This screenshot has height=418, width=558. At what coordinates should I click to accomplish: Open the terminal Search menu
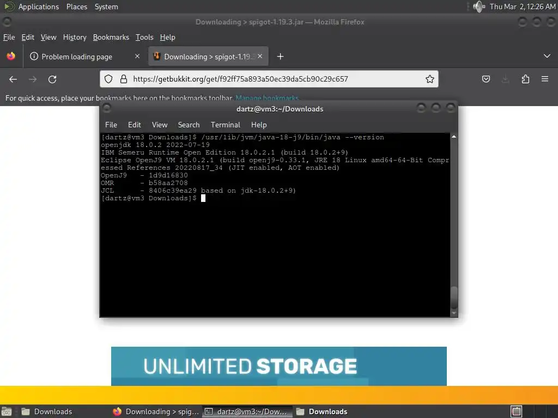189,125
